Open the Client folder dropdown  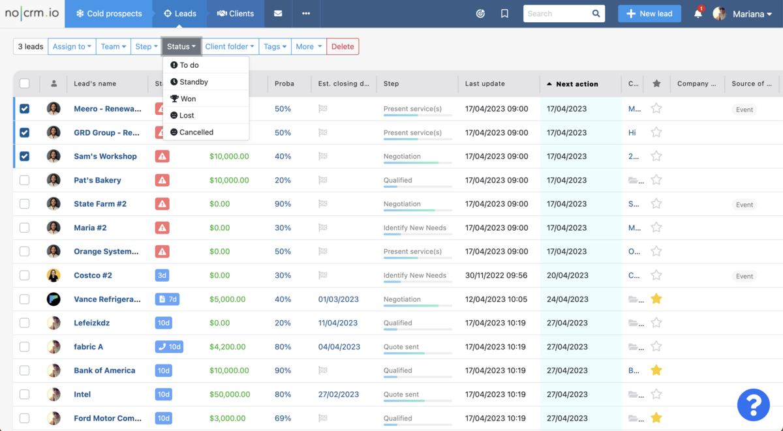[x=230, y=46]
